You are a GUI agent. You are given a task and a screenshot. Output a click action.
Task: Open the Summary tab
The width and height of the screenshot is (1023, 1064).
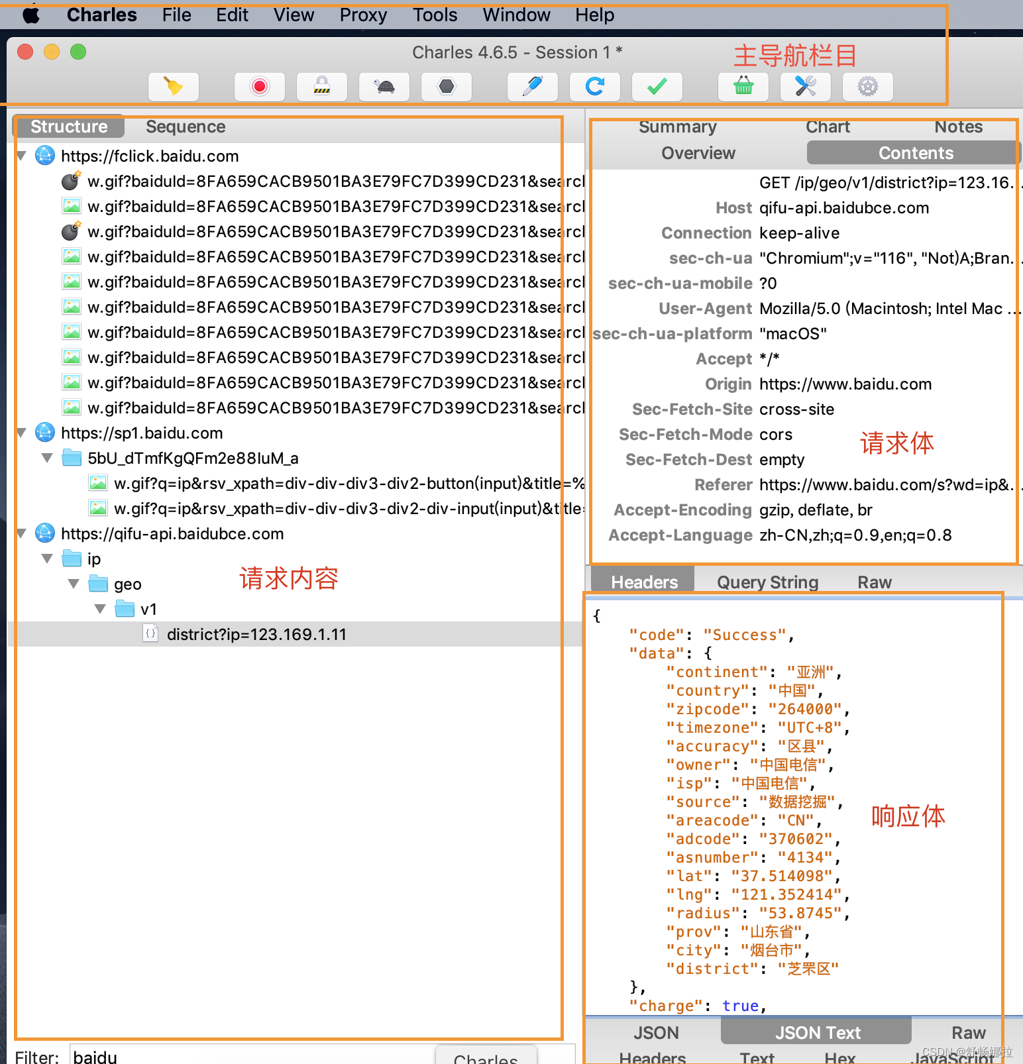[x=678, y=127]
